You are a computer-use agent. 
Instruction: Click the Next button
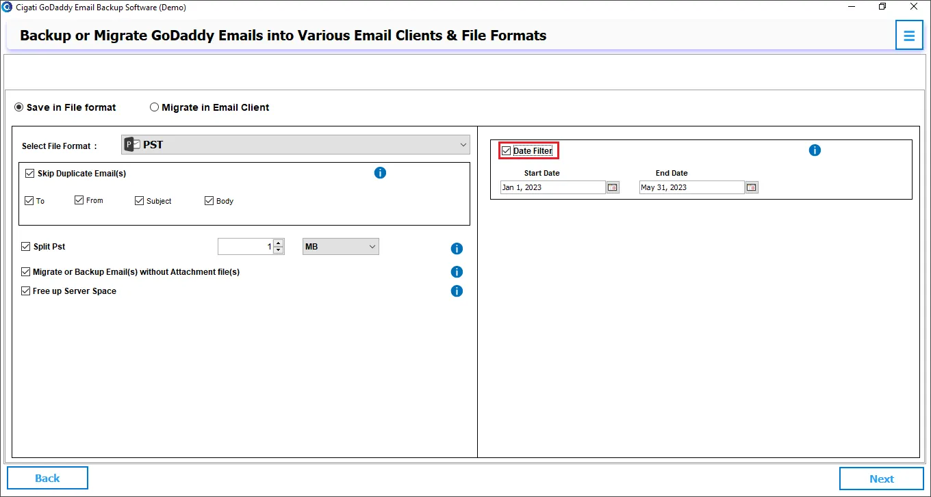tap(882, 479)
